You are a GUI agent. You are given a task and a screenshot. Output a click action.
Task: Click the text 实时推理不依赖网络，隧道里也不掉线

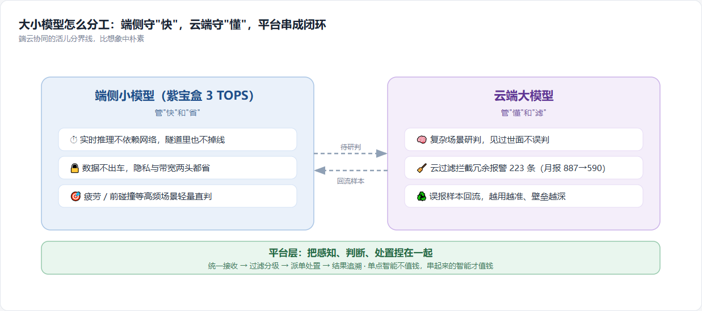[153, 140]
